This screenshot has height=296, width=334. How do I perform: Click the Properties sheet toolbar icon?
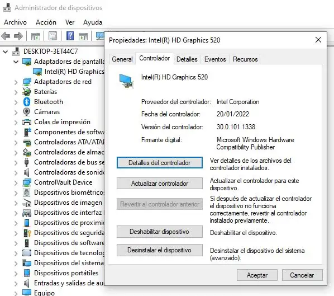53,36
